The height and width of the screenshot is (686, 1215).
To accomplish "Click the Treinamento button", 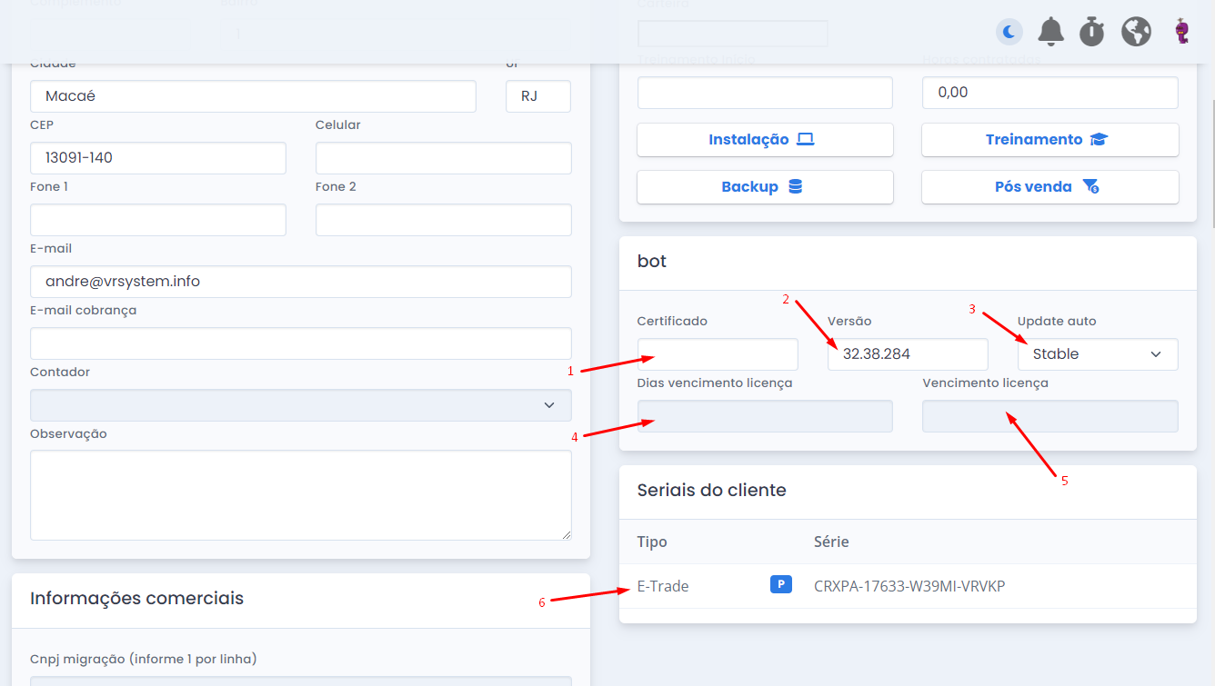I will pos(1049,140).
